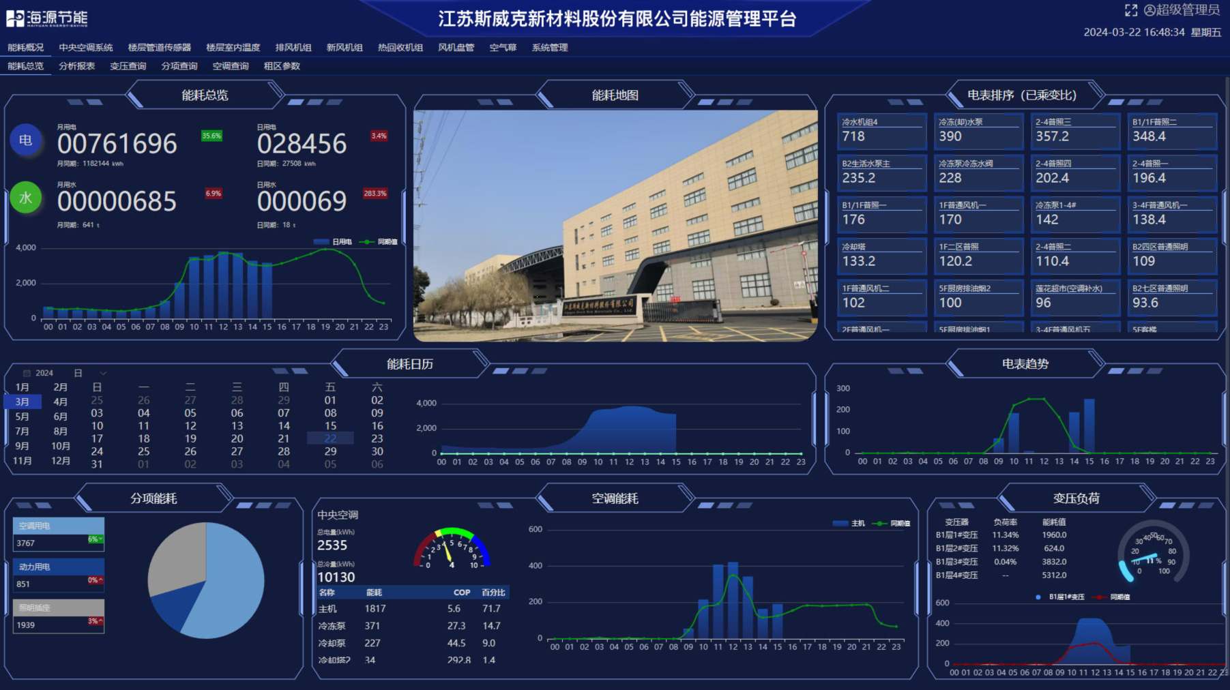Toggle 主机 legend series in 空调能耗 chart

point(849,524)
